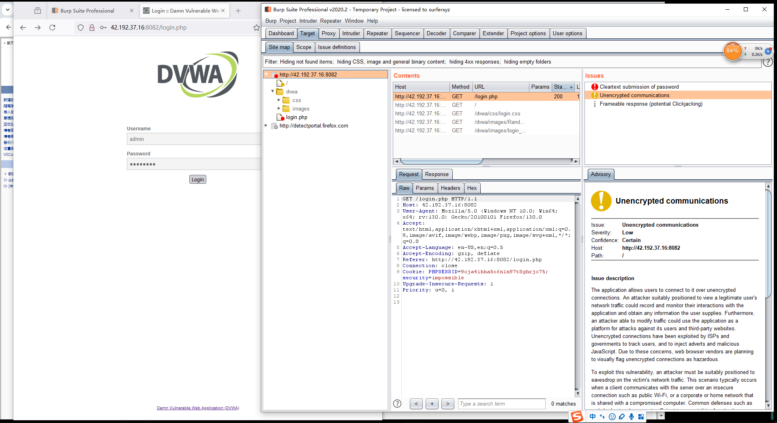Close the Login :: Damn Vulnerable Web tab
Viewport: 777px width, 423px height.
tap(223, 11)
